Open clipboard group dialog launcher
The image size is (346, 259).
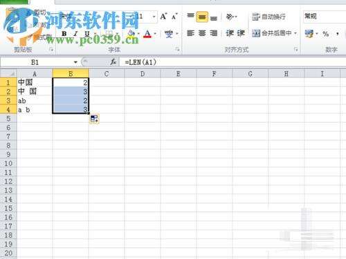(x=51, y=50)
